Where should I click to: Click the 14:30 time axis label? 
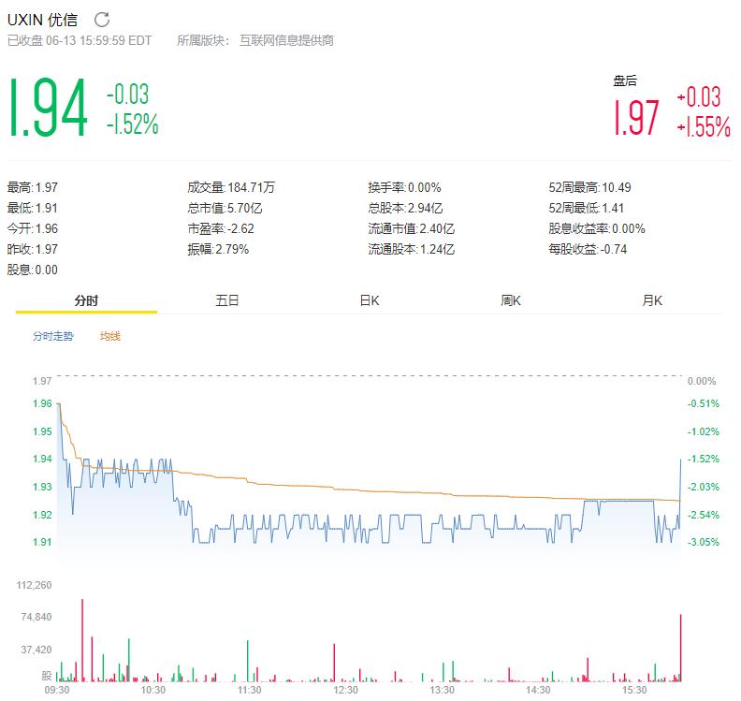(x=538, y=690)
